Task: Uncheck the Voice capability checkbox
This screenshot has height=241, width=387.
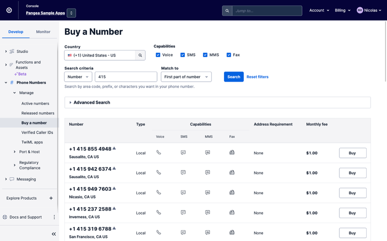Action: [159, 55]
